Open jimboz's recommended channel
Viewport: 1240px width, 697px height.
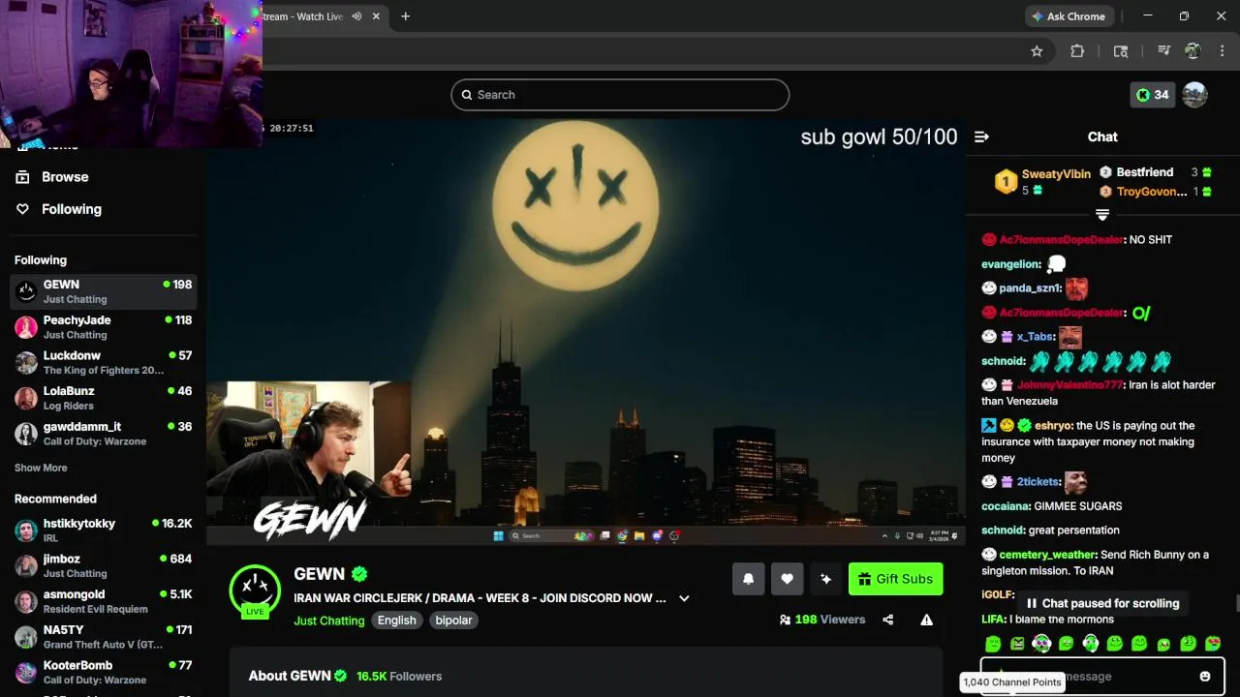[103, 565]
